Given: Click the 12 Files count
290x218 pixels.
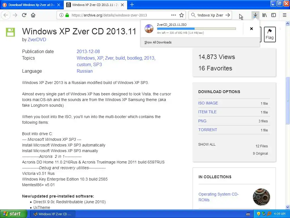Looking at the screenshot, I should (262, 146).
